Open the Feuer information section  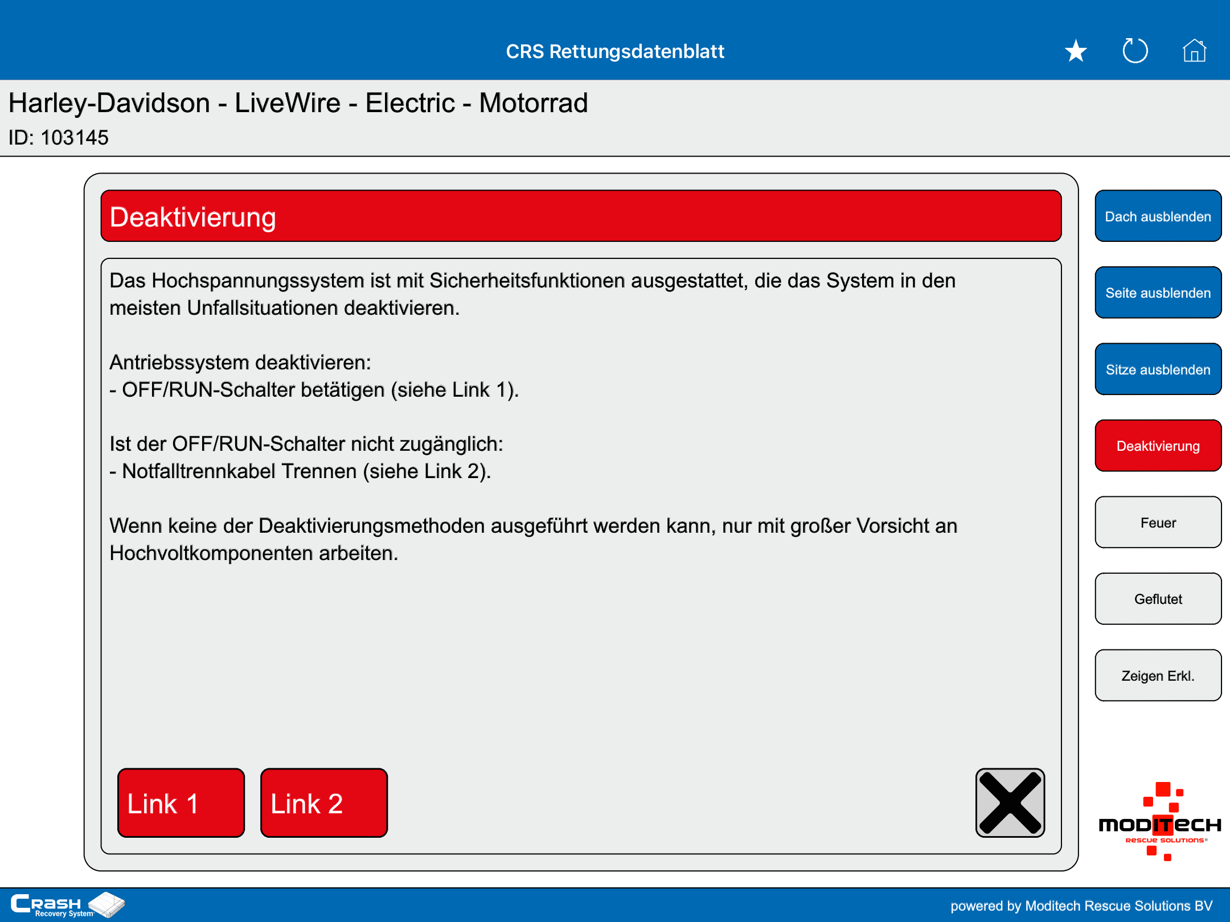[1158, 522]
